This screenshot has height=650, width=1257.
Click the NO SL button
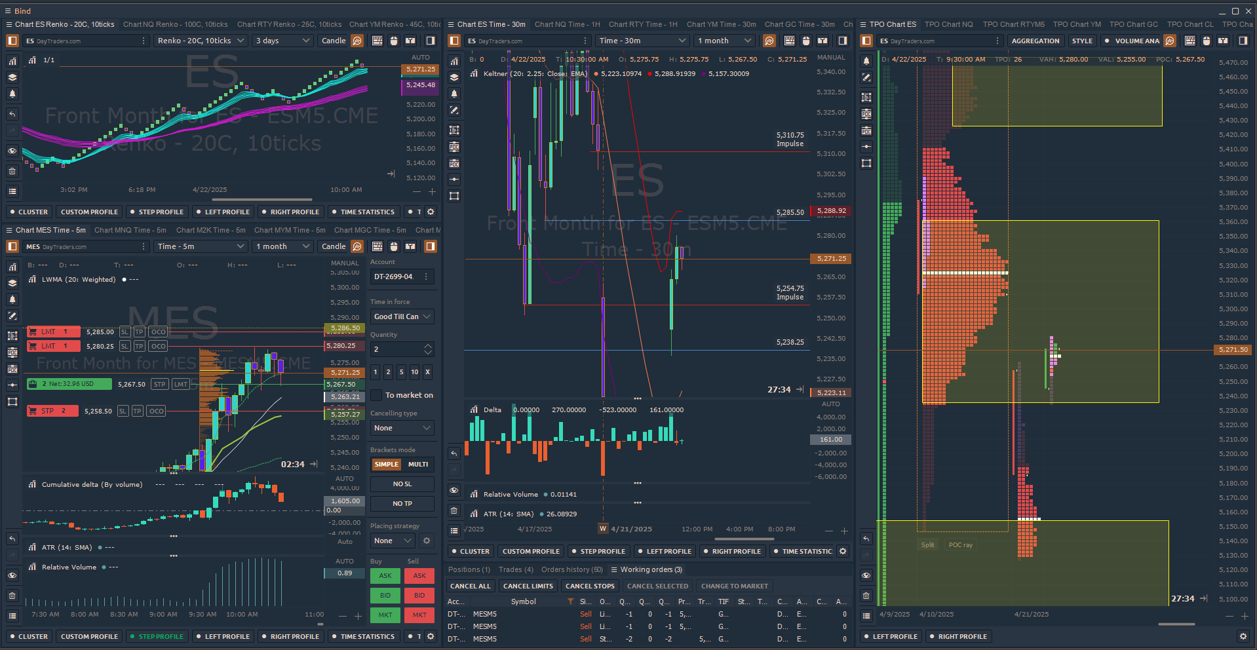[x=402, y=484]
